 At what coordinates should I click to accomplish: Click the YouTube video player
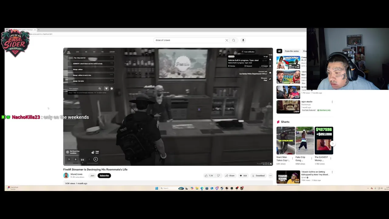pos(168,106)
